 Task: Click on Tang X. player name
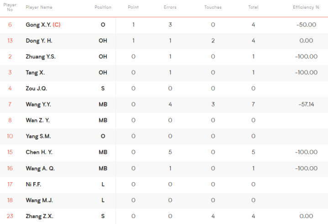[x=35, y=72]
